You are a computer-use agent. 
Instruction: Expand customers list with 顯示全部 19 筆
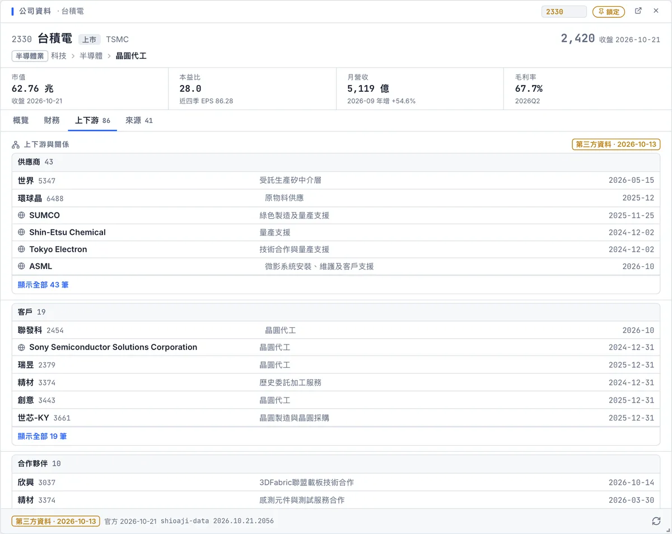[x=42, y=436]
